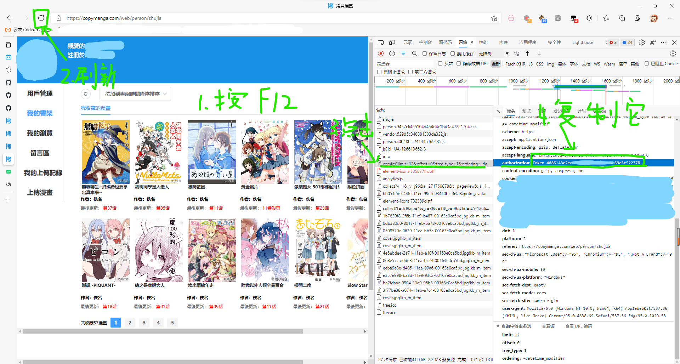Open DevTools customize more options
Screen dimensions: 680x364
coord(664,42)
